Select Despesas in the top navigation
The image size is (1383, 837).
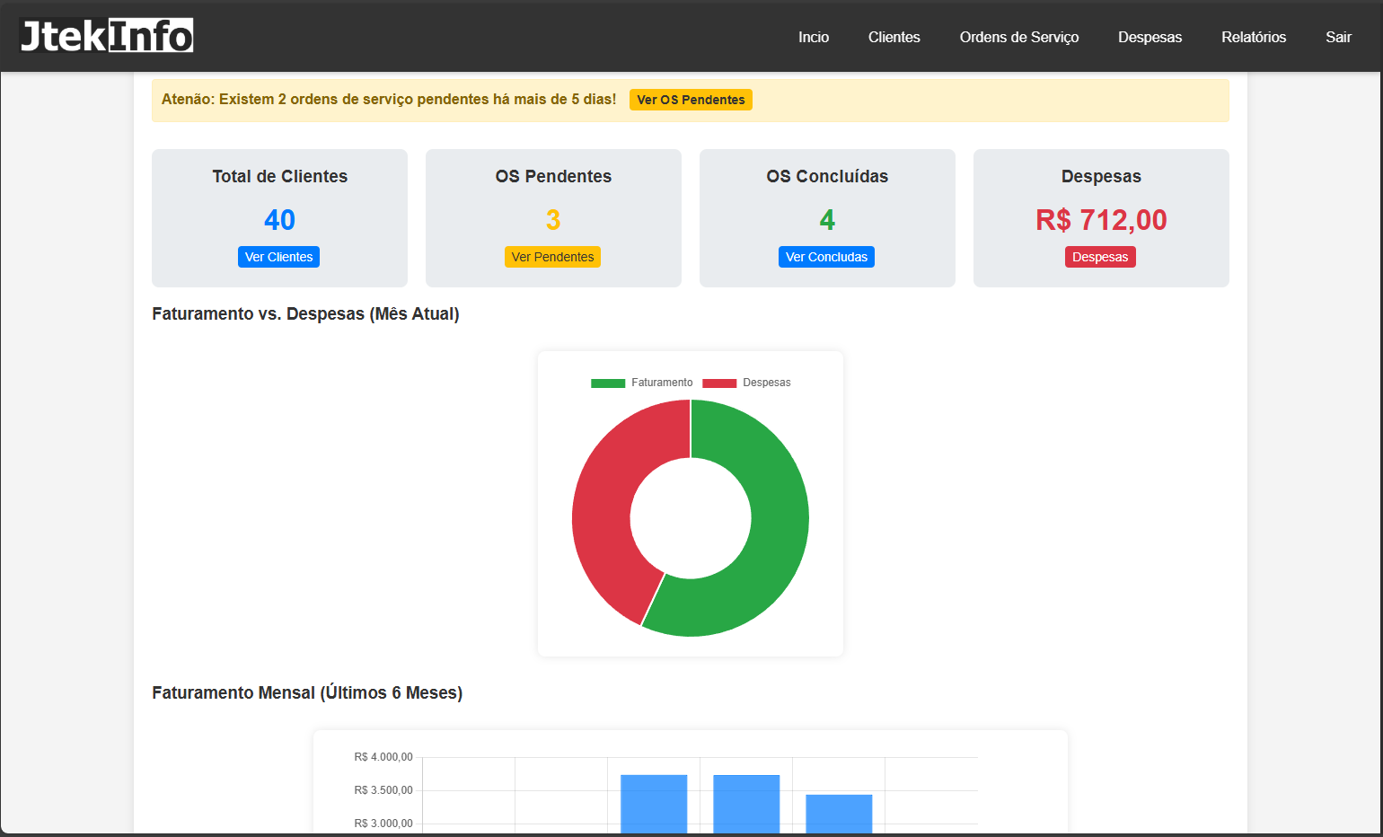click(x=1150, y=37)
